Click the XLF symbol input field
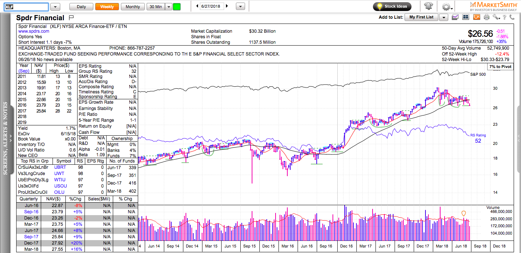This screenshot has height=253, width=521. coord(26,7)
